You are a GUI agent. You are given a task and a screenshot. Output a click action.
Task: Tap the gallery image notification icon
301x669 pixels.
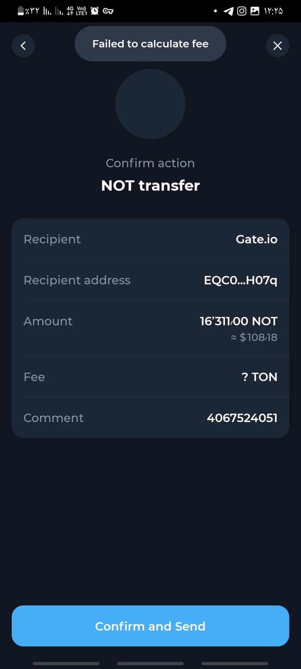255,11
